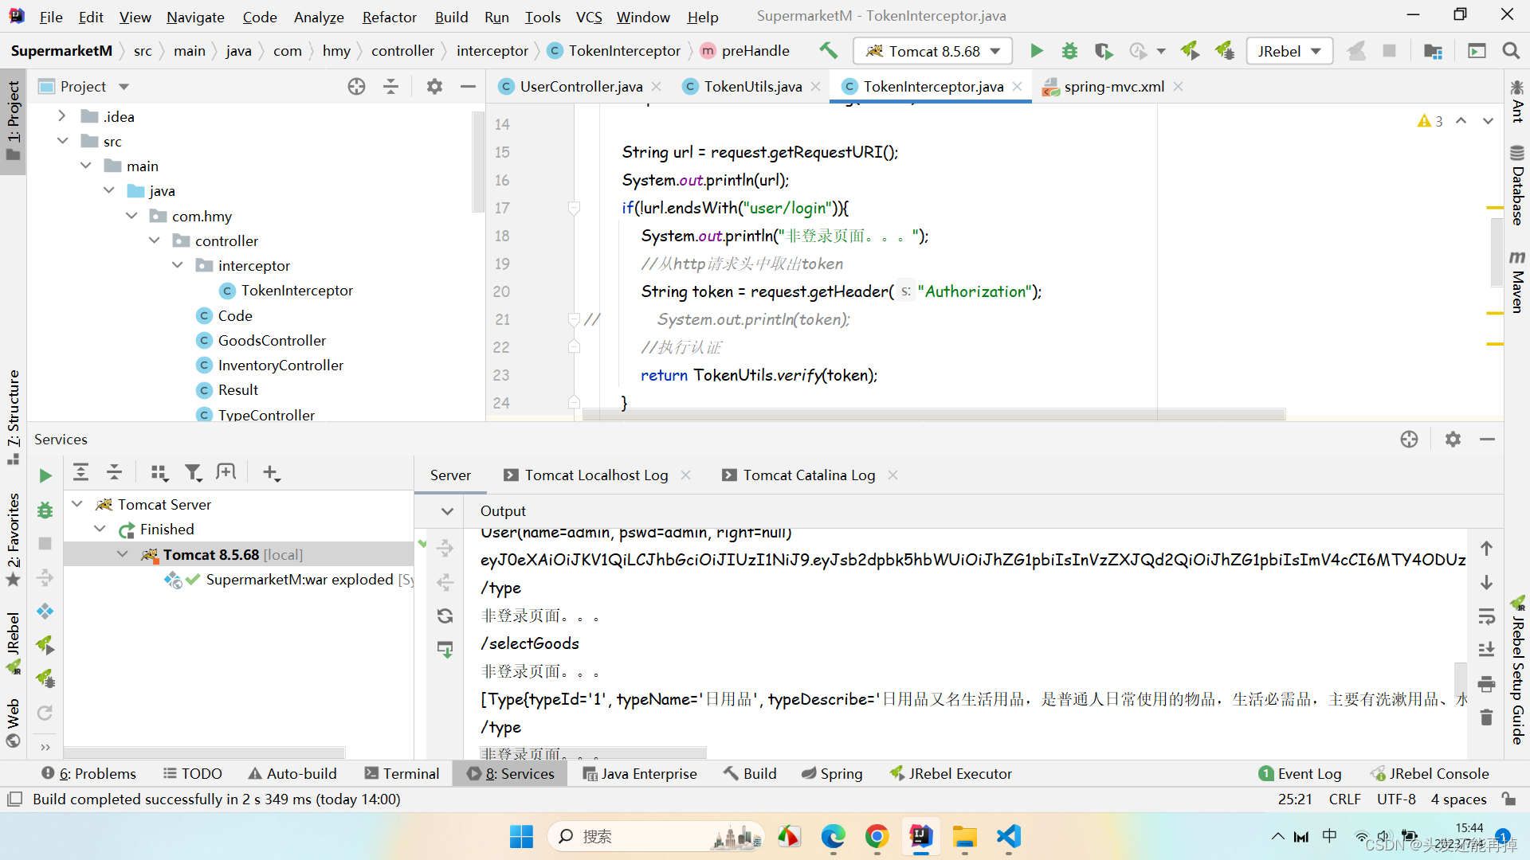Click Group By icon in Services toolbar
The height and width of the screenshot is (860, 1530).
click(x=159, y=472)
